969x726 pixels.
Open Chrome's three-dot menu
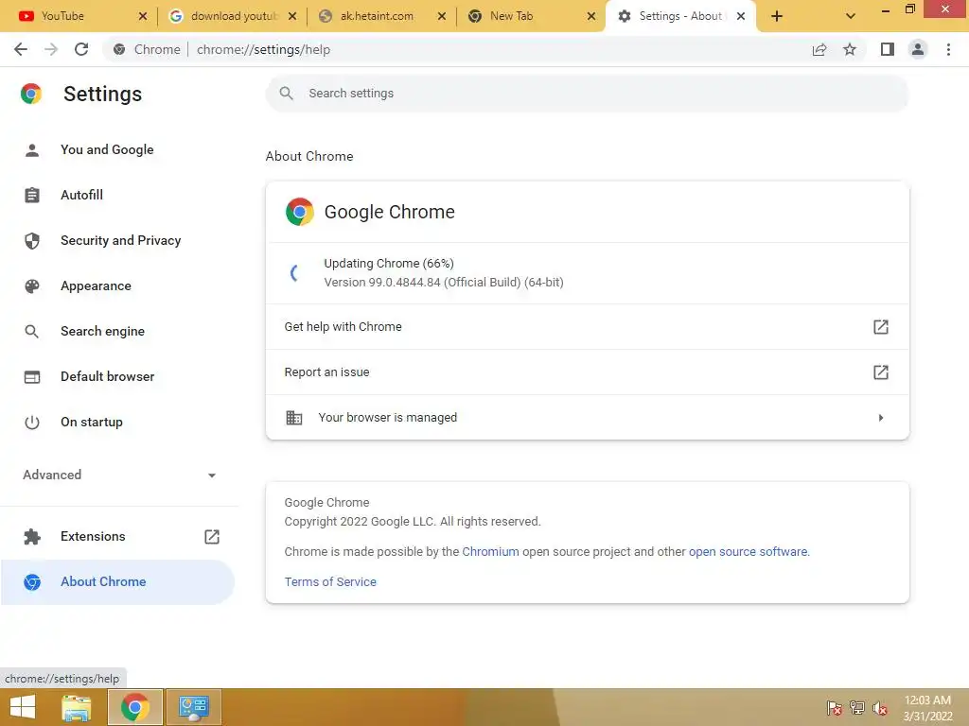[x=948, y=49]
